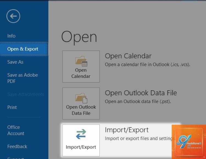Go to Feedback in sidebar
This screenshot has width=206, height=159.
click(x=17, y=146)
